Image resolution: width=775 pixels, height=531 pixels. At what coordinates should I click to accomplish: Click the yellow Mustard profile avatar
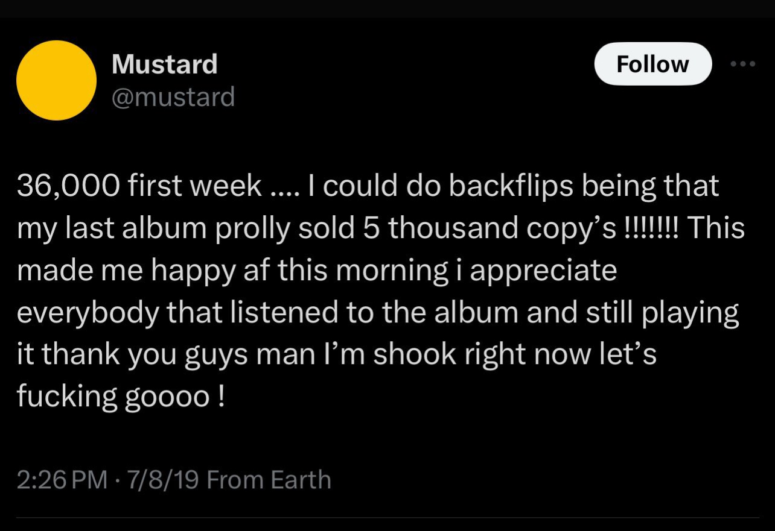click(56, 80)
